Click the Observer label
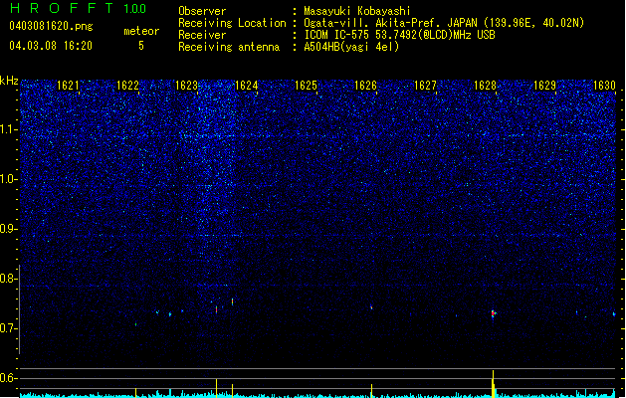 [x=202, y=11]
